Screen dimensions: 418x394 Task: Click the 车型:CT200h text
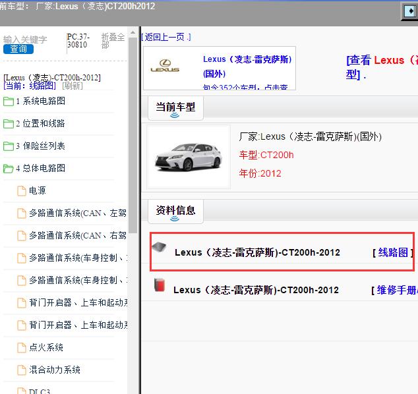pyautogui.click(x=266, y=155)
